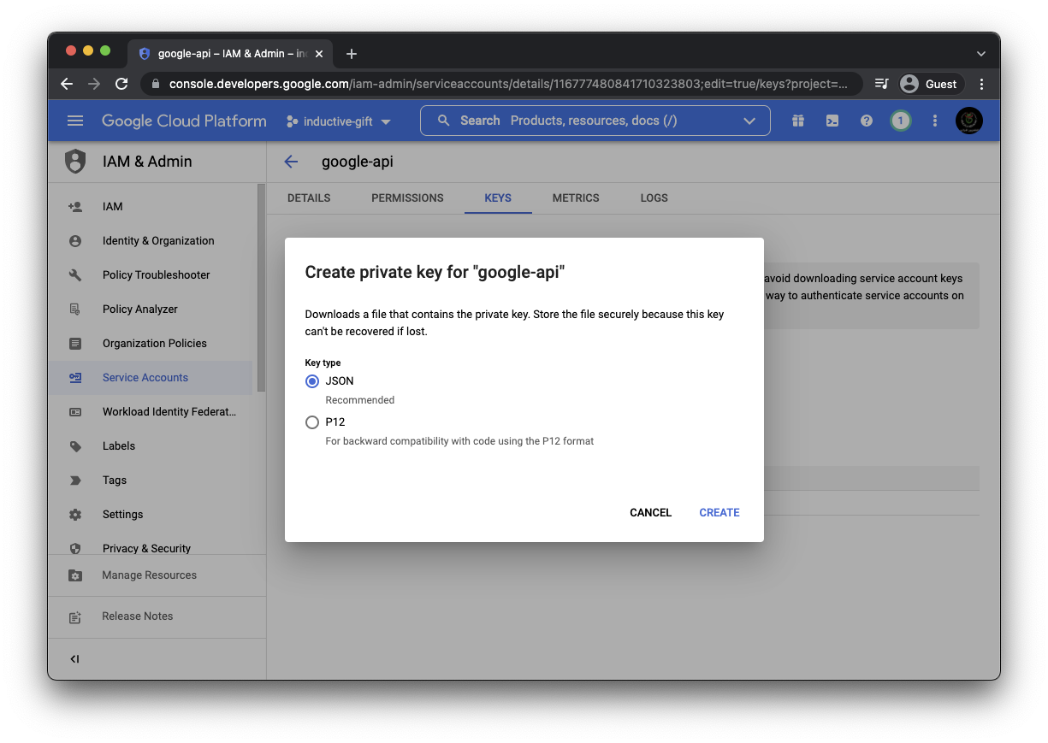The image size is (1048, 743).
Task: Activate Cloud Shell terminal icon
Action: [x=832, y=121]
